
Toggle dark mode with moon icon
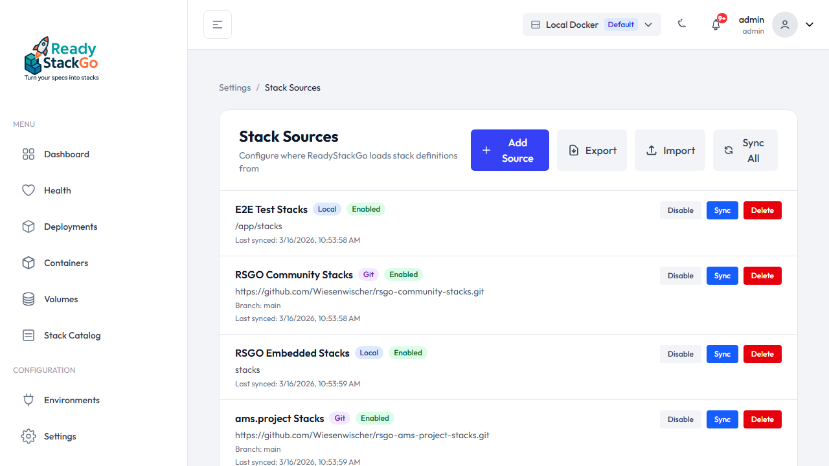pyautogui.click(x=682, y=24)
